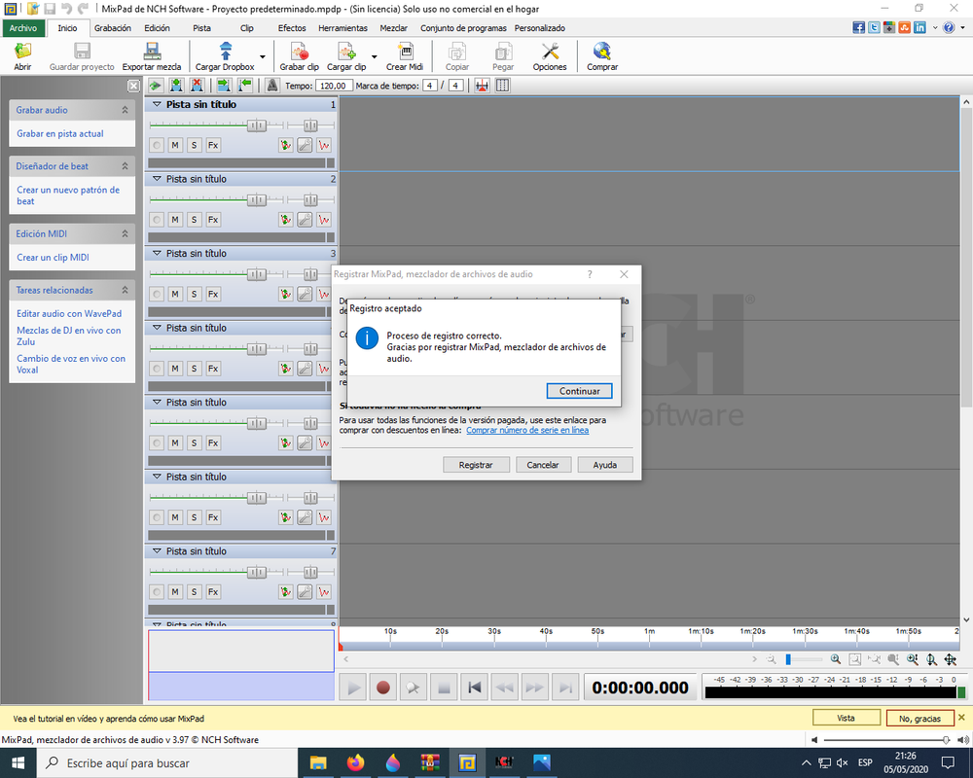Collapse the Grabar audio panel
Image resolution: width=973 pixels, height=778 pixels.
(125, 110)
